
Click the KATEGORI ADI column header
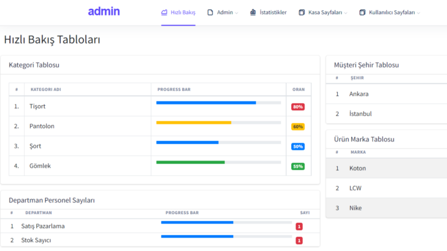tap(46, 90)
